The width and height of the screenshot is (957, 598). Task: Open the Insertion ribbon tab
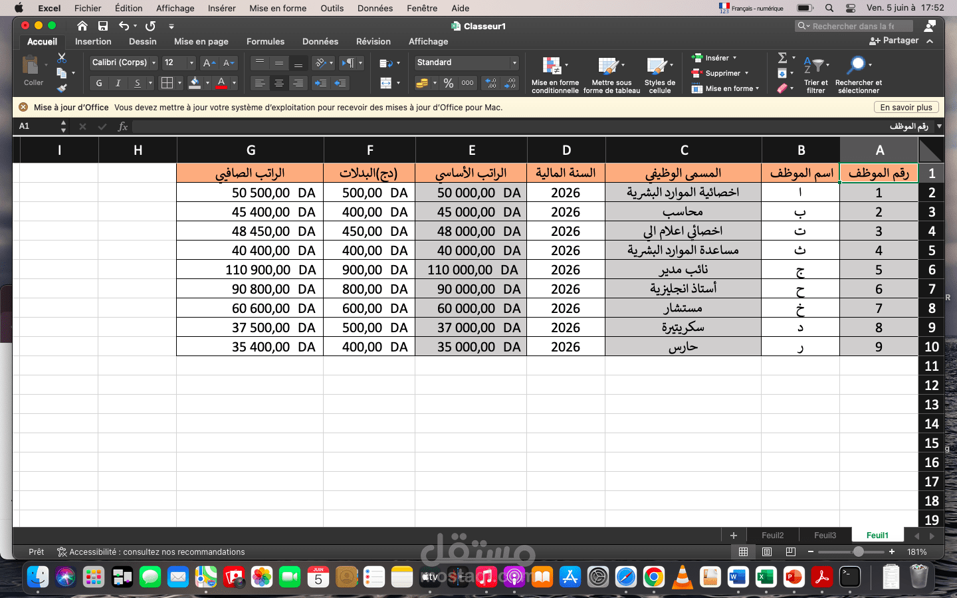93,41
